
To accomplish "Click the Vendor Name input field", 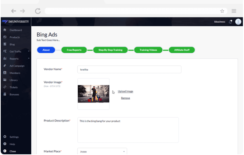I will [129, 69].
